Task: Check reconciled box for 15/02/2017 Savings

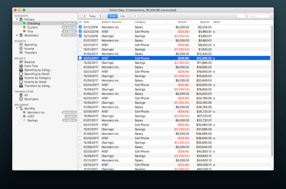Action: pos(80,62)
